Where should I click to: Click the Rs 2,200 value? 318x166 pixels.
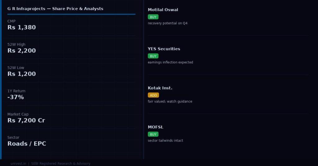coord(22,50)
